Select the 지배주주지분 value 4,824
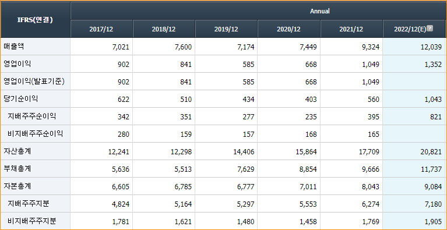Screen dimensions: 447x230 click(x=121, y=204)
